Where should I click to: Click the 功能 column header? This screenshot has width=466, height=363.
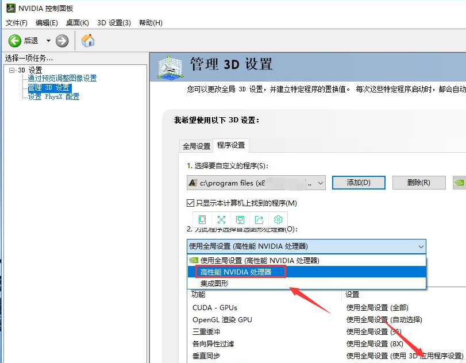tap(198, 295)
